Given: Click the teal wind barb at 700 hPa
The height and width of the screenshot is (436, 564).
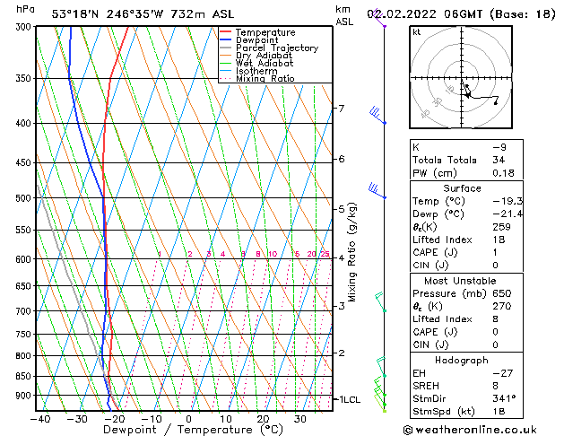Looking at the screenshot, I should [380, 301].
